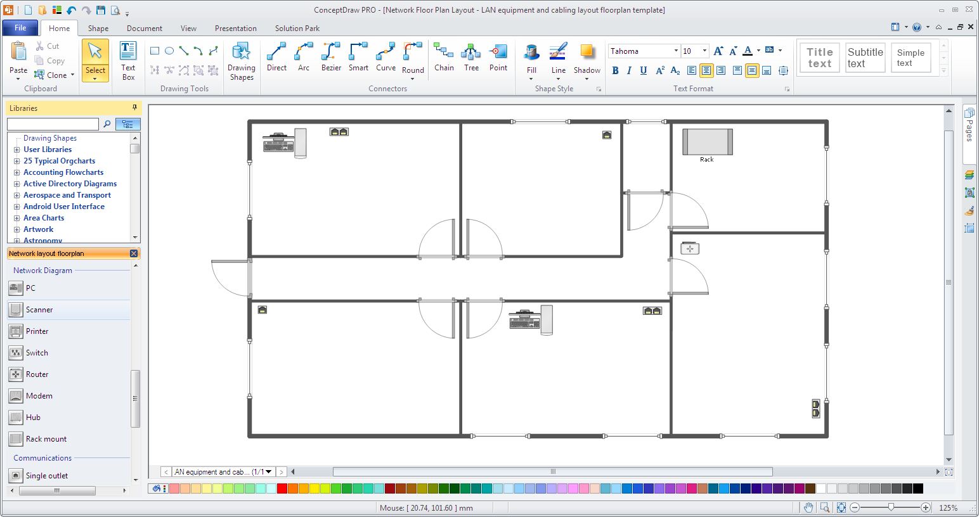This screenshot has height=517, width=979.
Task: Open the Drawing Shapes tool
Action: click(x=242, y=61)
